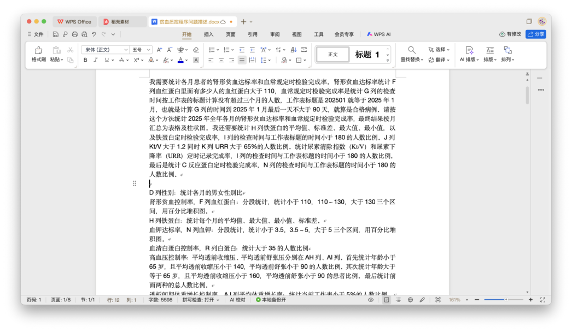The height and width of the screenshot is (332, 572).
Task: Increase paragraph indent
Action: pos(252,50)
